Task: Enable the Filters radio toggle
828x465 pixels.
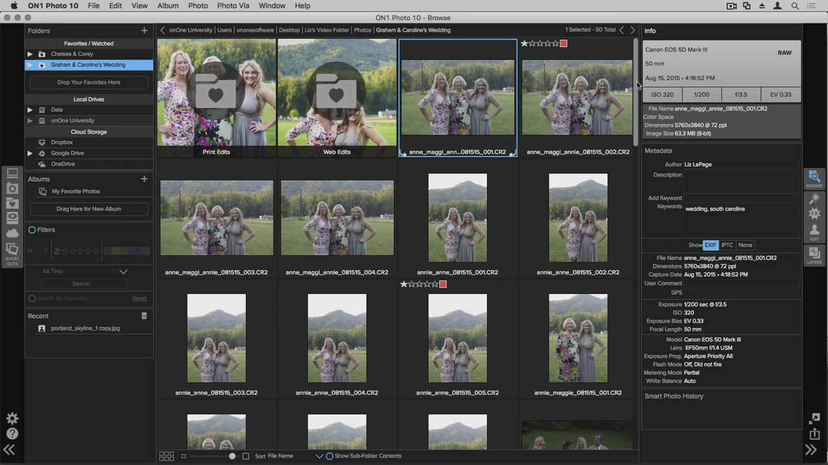Action: pyautogui.click(x=32, y=230)
